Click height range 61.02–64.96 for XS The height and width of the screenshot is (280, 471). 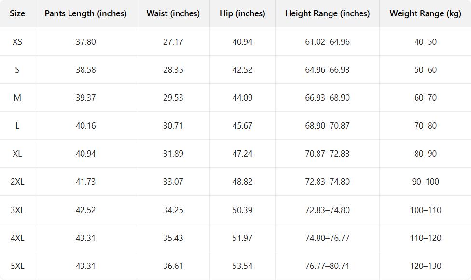(x=327, y=42)
